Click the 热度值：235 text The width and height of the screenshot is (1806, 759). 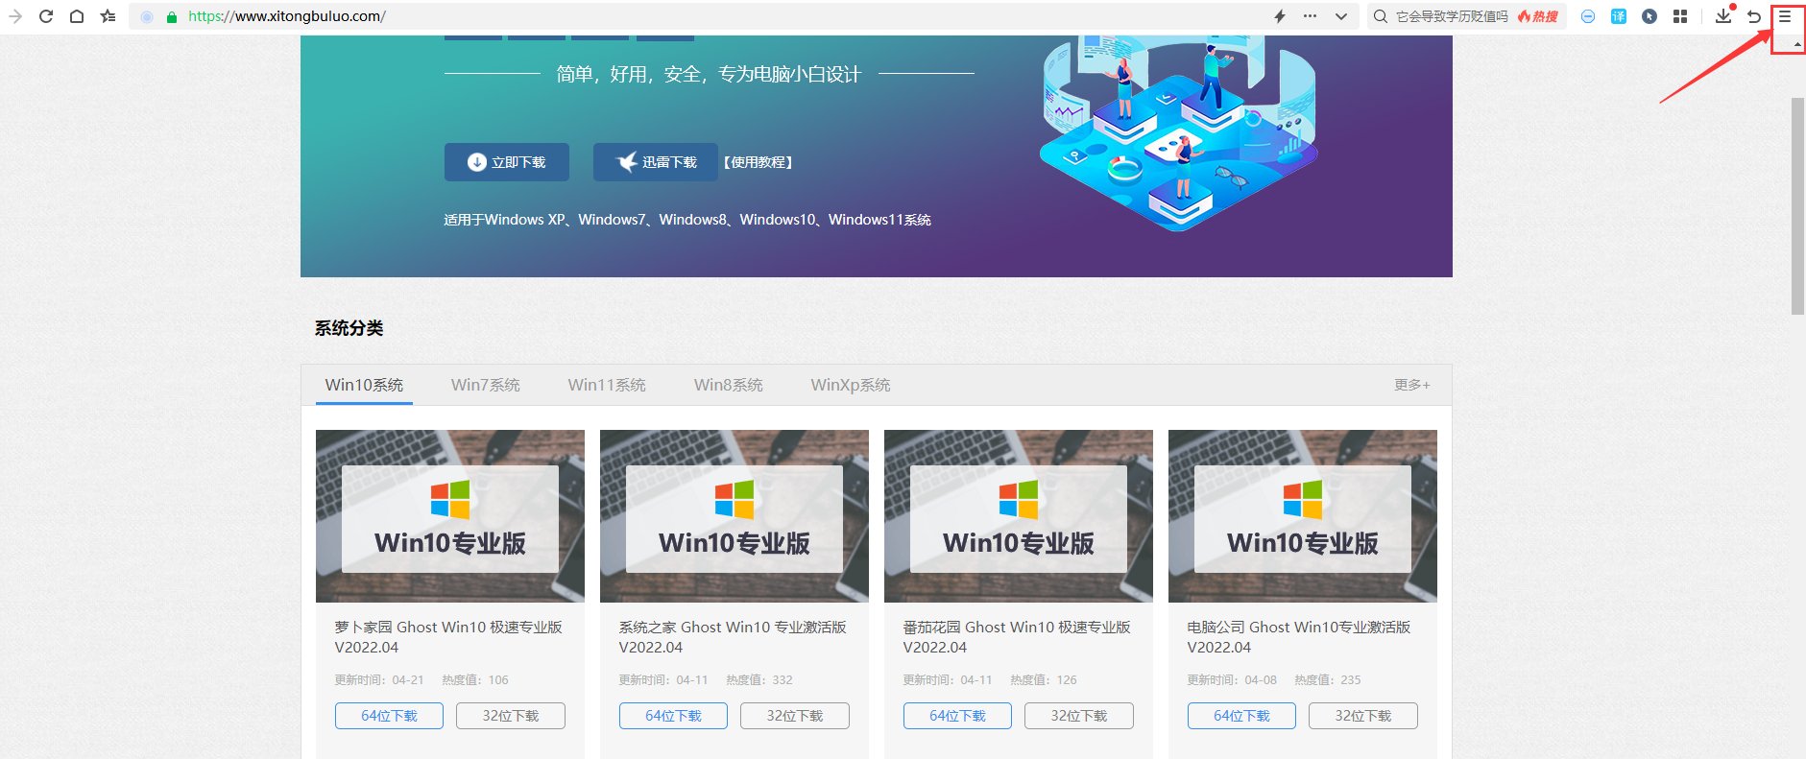pos(1328,679)
